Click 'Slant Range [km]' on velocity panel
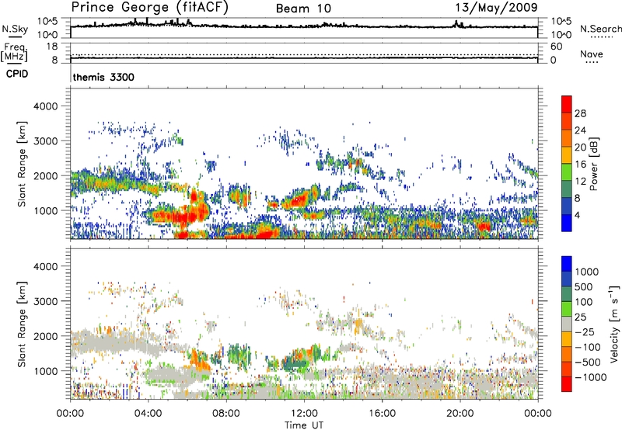The image size is (622, 430). (22, 324)
